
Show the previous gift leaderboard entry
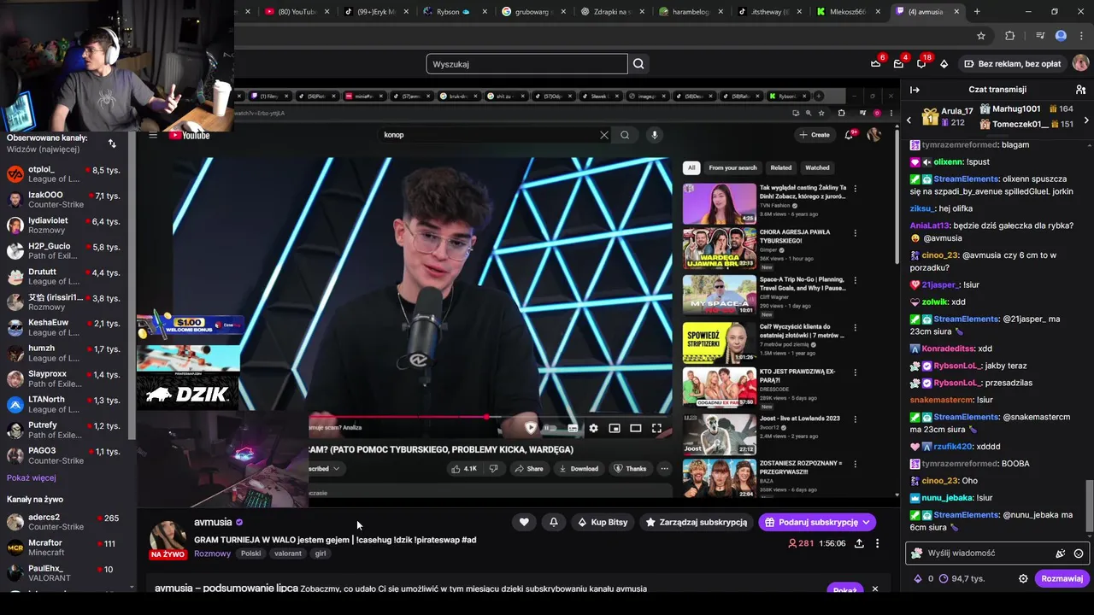coord(909,120)
